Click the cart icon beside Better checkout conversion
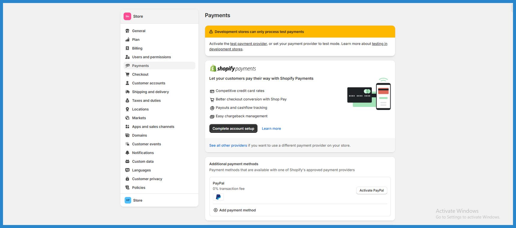The width and height of the screenshot is (516, 228). point(212,100)
